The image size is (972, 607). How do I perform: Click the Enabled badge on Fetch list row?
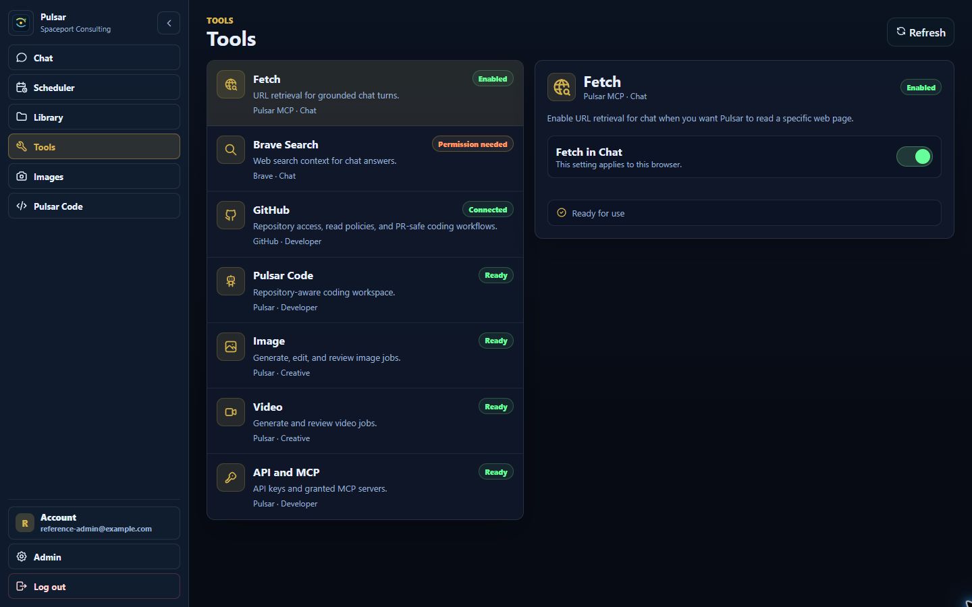point(493,79)
